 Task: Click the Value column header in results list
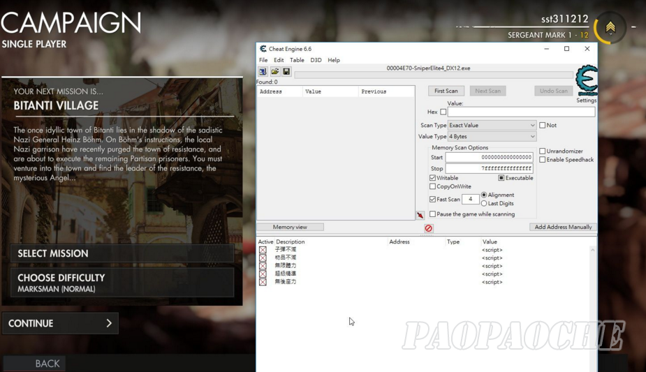pyautogui.click(x=330, y=91)
